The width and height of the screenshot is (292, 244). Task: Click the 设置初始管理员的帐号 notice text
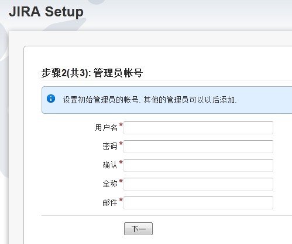coord(150,100)
